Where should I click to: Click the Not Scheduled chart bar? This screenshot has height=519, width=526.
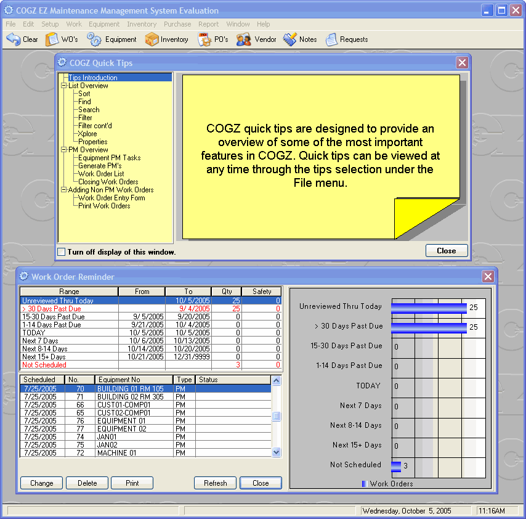click(x=396, y=467)
